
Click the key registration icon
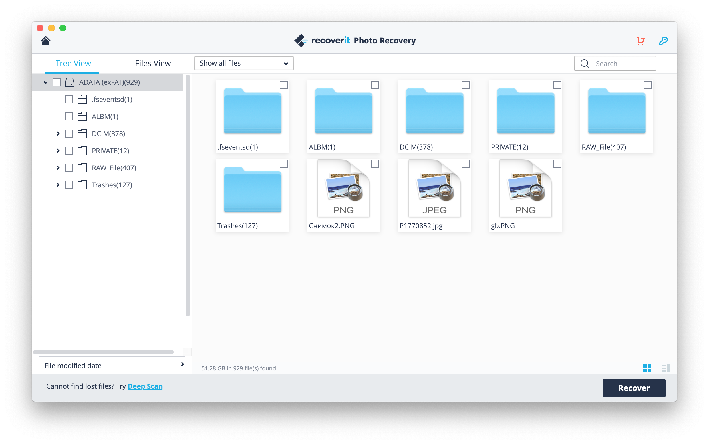pos(663,41)
